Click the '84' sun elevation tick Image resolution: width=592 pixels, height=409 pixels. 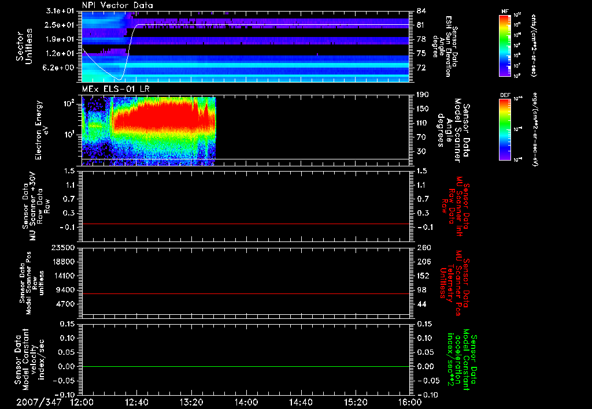(421, 11)
